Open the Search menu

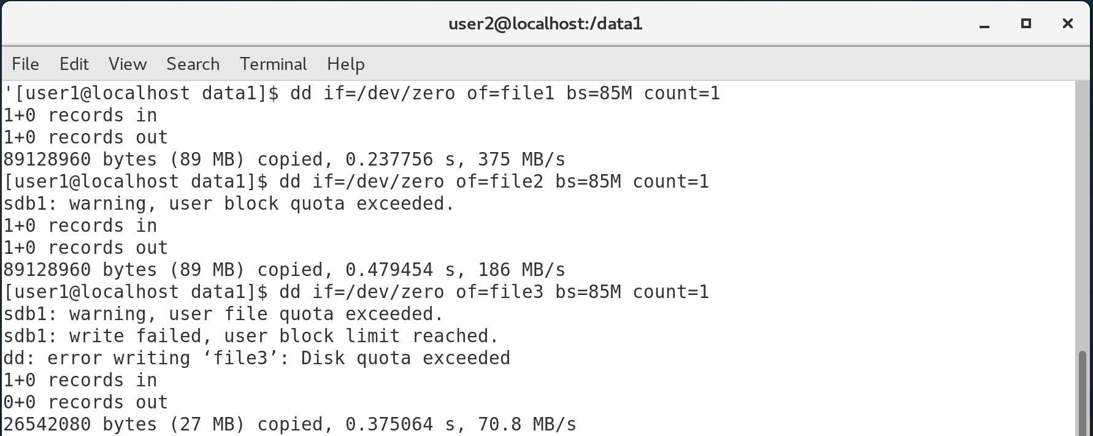193,64
